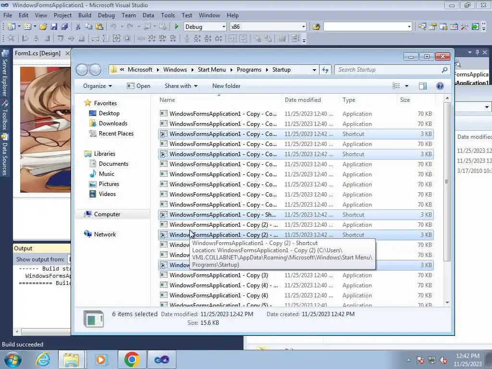Click the Open button in Explorer toolbar
The width and height of the screenshot is (492, 369).
pos(139,86)
